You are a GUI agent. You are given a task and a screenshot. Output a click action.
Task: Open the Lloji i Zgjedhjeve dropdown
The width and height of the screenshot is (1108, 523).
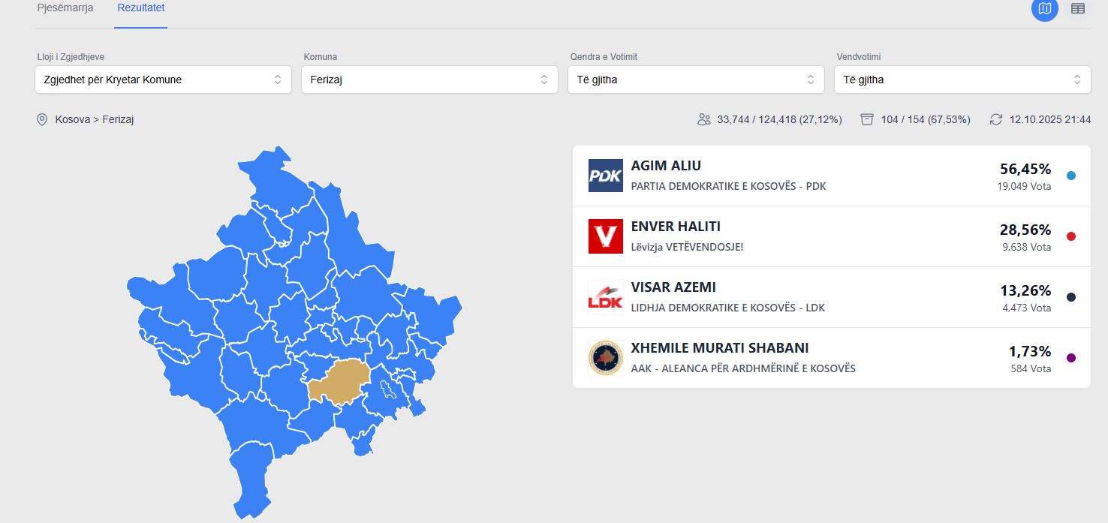[163, 80]
